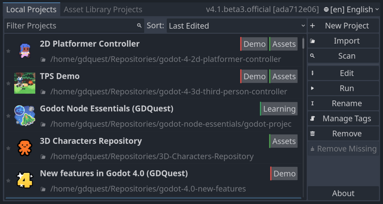Open the English language dropdown
383x204 pixels.
click(351, 10)
